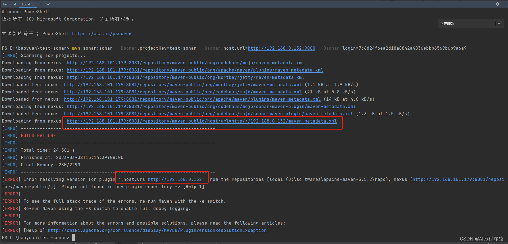This screenshot has height=244, width=508.
Task: Focus the final PS D:\baoyuan\test-sonar> prompt cursor
Action: pyautogui.click(x=73, y=238)
